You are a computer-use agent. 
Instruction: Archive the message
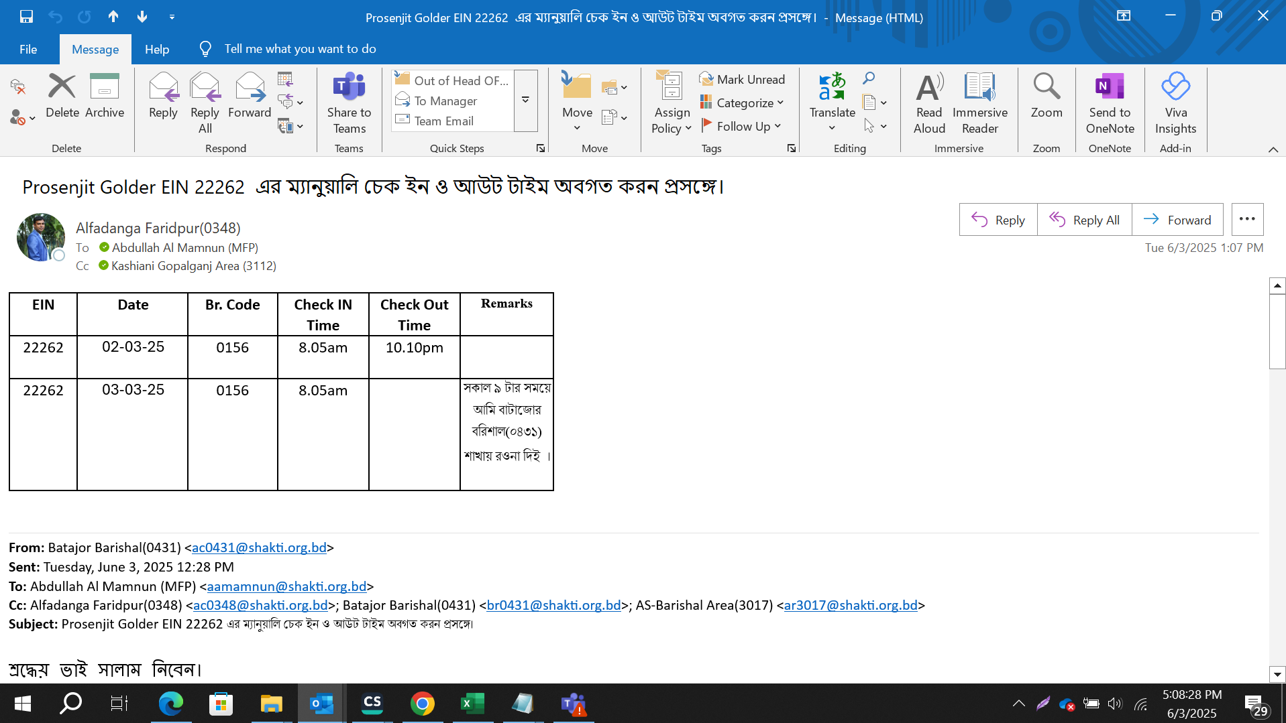pyautogui.click(x=105, y=96)
